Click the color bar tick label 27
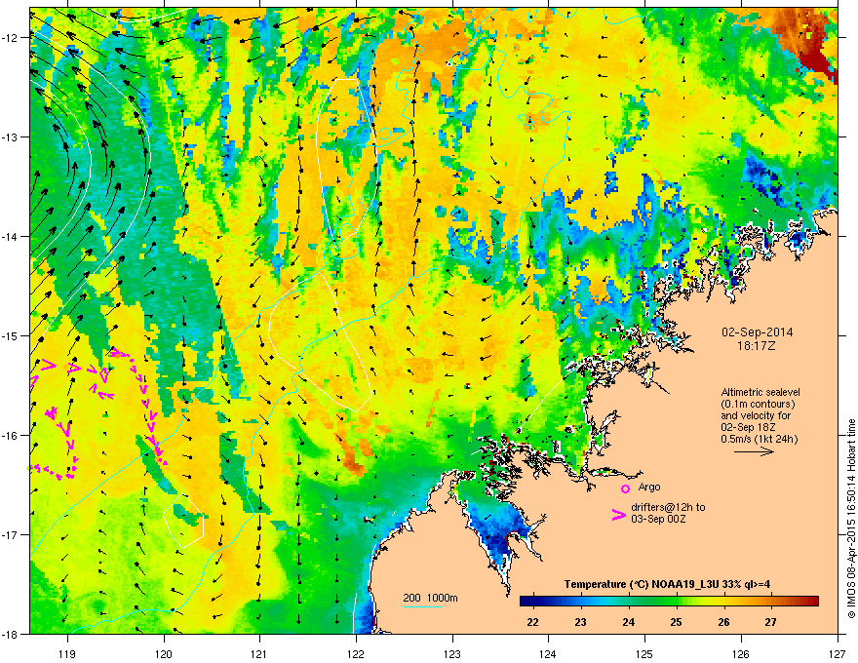 770,622
